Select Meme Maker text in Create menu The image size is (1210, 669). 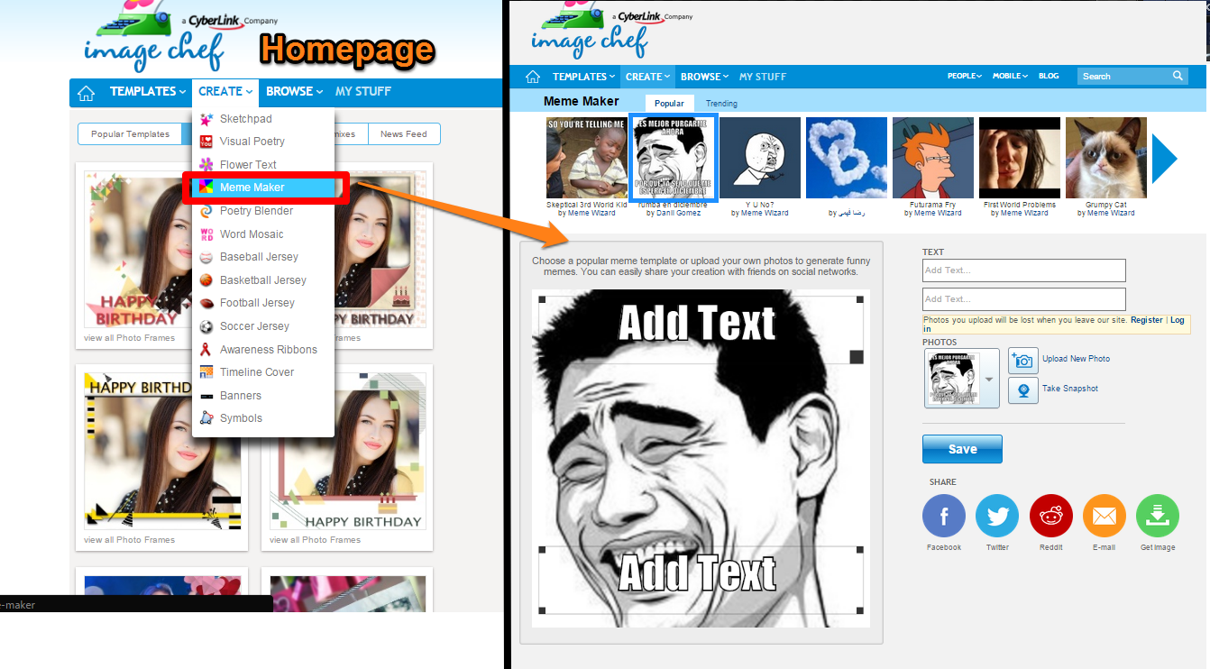click(252, 188)
